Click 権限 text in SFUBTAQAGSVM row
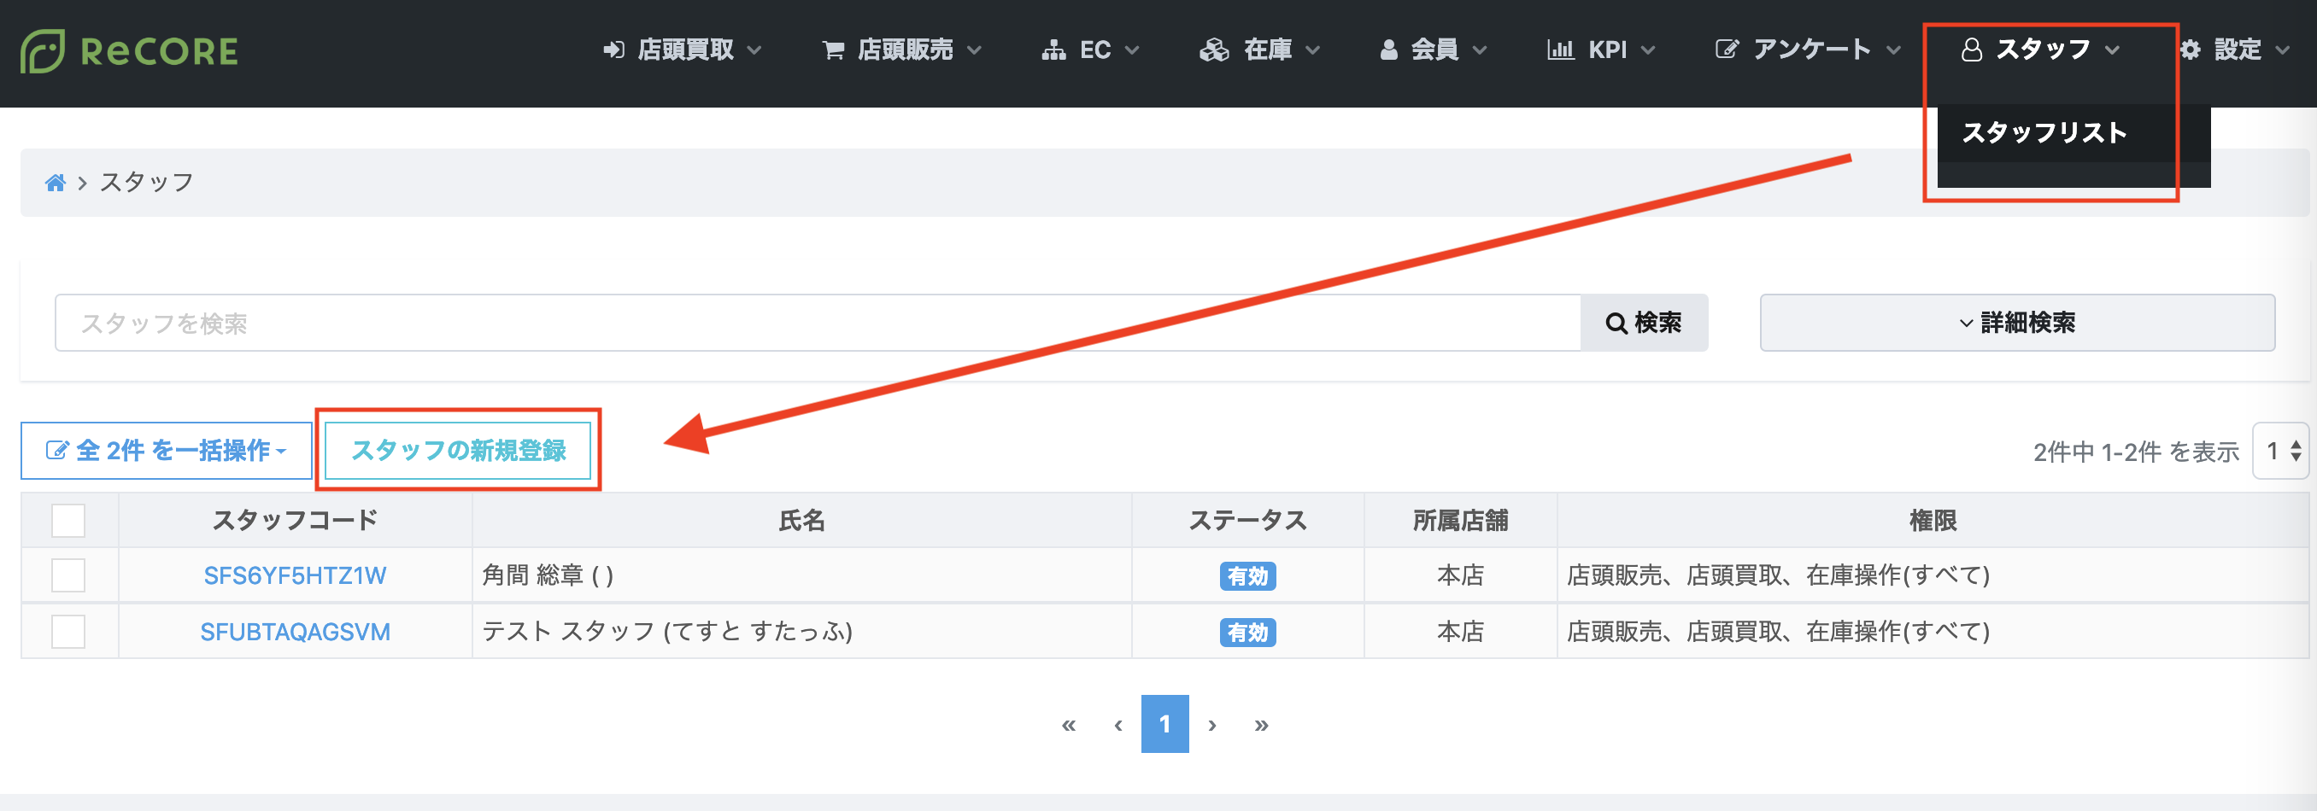Viewport: 2317px width, 811px height. click(x=1778, y=632)
